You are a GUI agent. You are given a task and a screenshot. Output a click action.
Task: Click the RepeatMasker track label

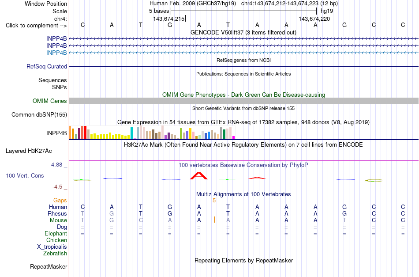(49, 266)
